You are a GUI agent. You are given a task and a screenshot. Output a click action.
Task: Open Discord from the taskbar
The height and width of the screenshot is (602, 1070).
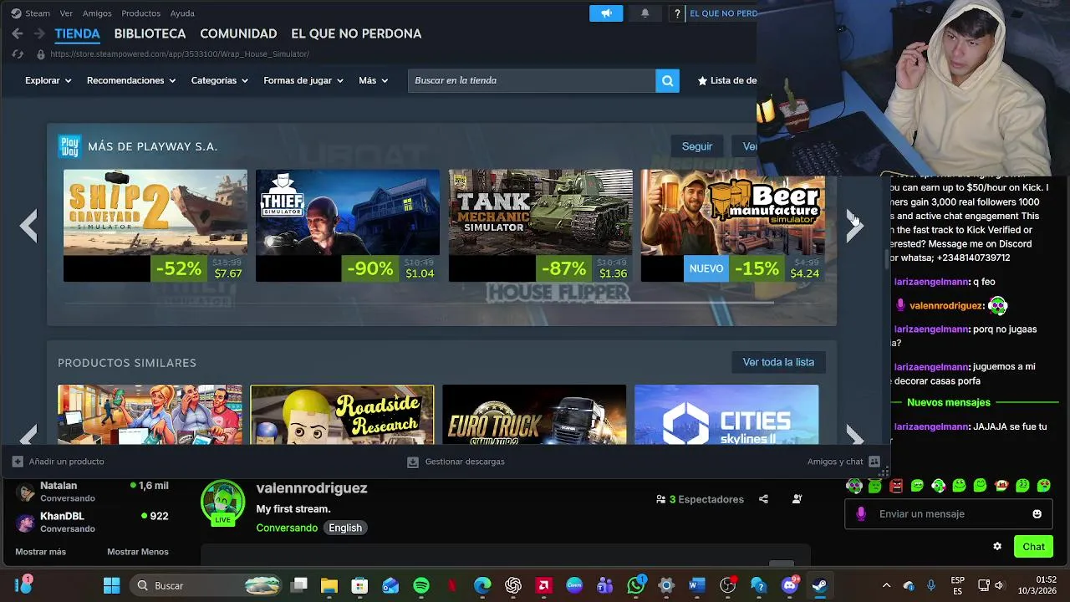point(789,585)
